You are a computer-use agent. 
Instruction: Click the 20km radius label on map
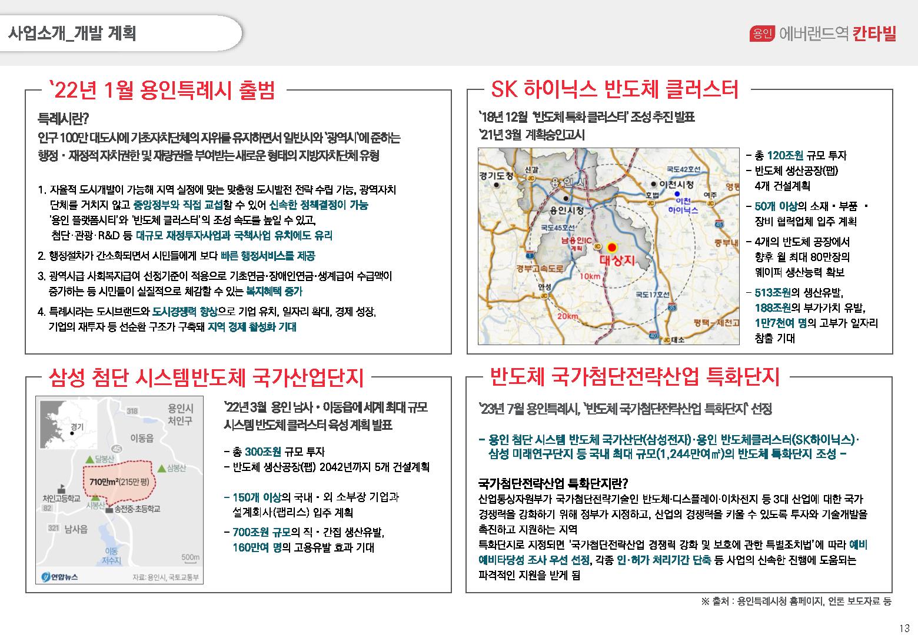(567, 316)
